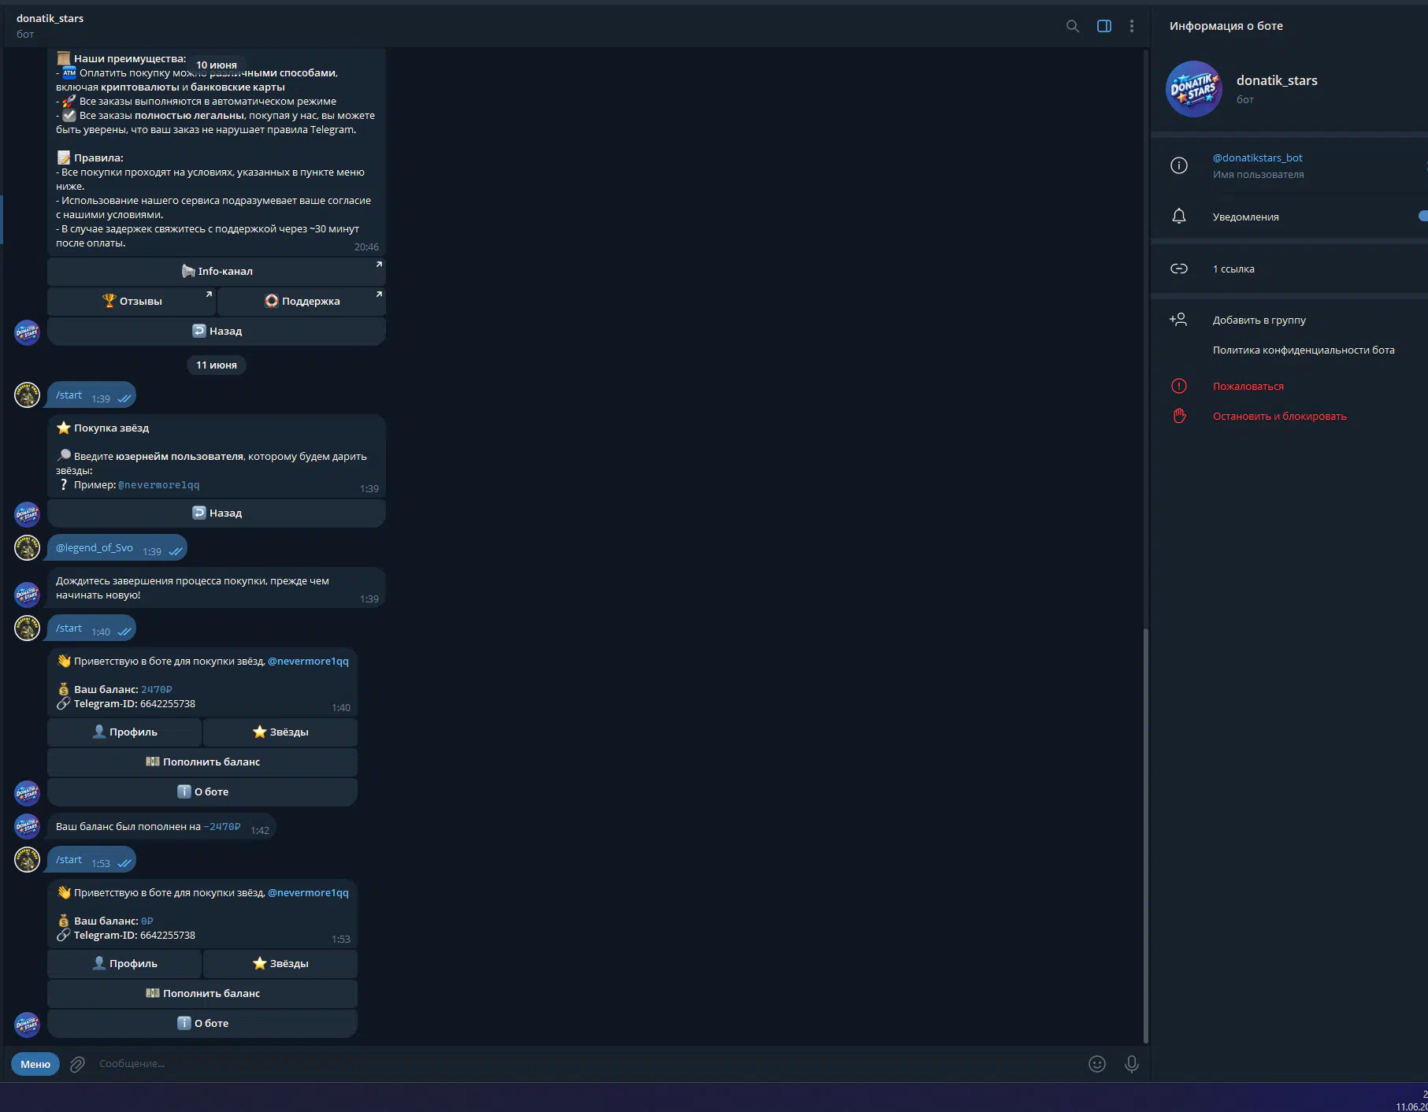Click the @donatikstars_bot username link
The width and height of the screenshot is (1428, 1112).
(1258, 158)
